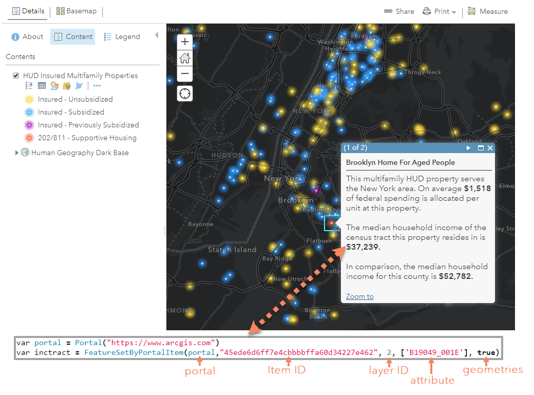The image size is (534, 395).
Task: Click the Measure ruler icon
Action: coord(472,11)
